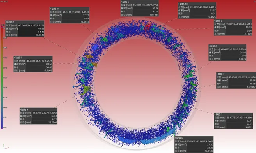Click the volume value 26.94 in 缺陷 8
This screenshot has width=256, height=153.
[x=243, y=53]
